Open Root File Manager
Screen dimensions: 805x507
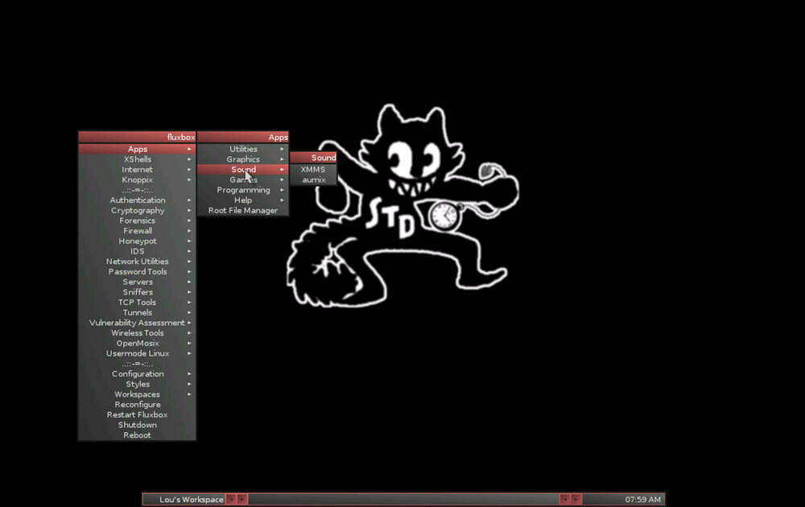[243, 210]
